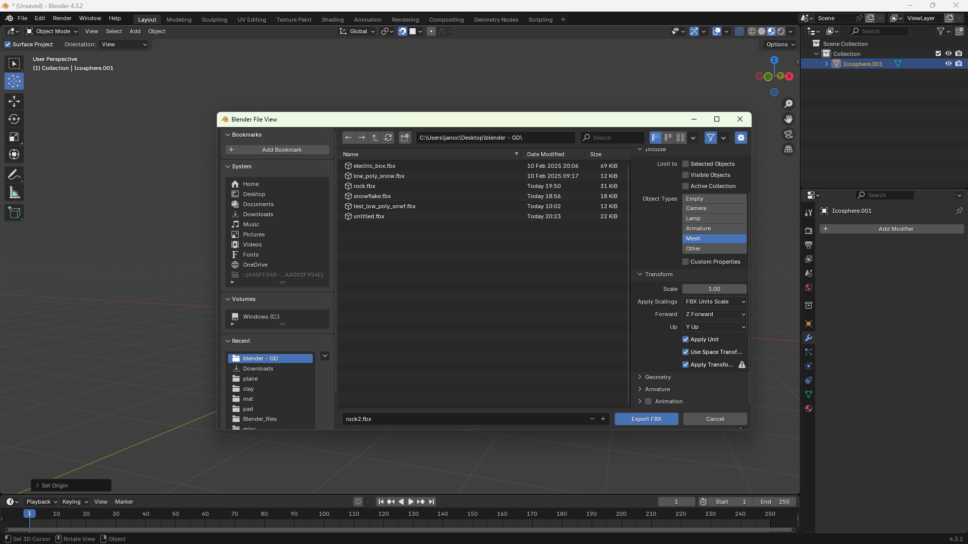Select the Annotate tool
Image resolution: width=968 pixels, height=544 pixels.
14,175
